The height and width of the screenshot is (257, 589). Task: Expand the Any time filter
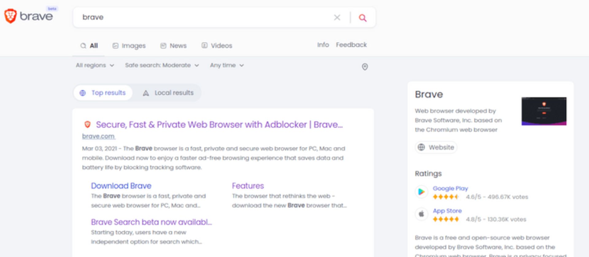[x=227, y=65]
